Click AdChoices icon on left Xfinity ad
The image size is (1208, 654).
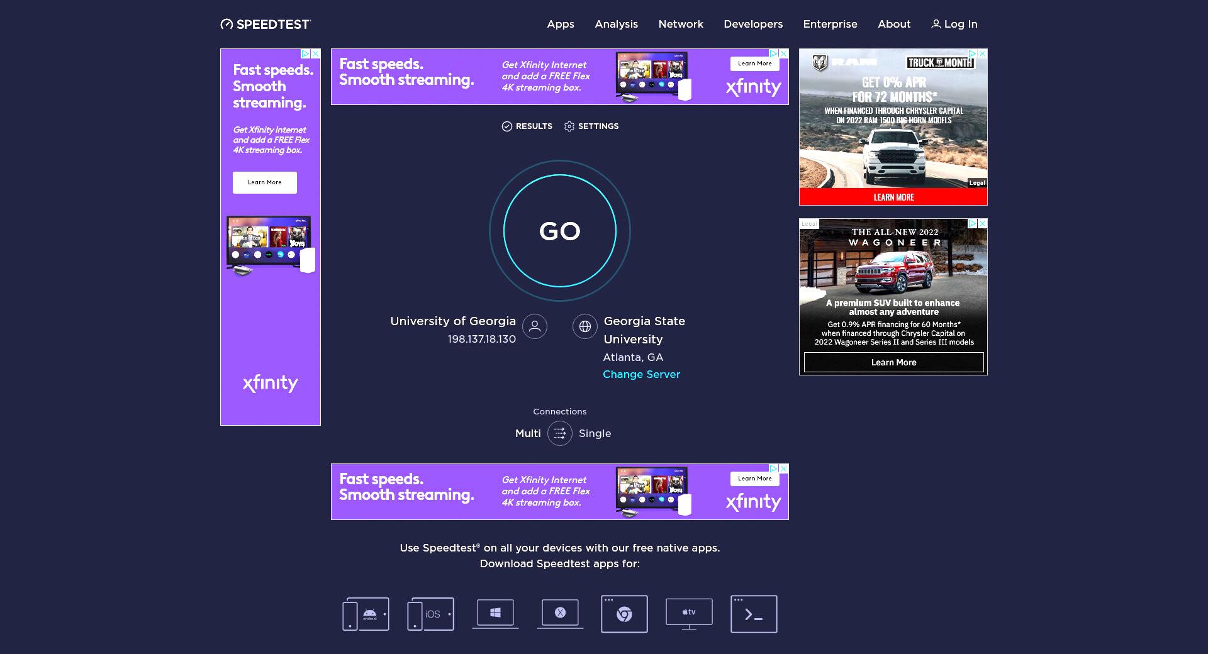(306, 54)
